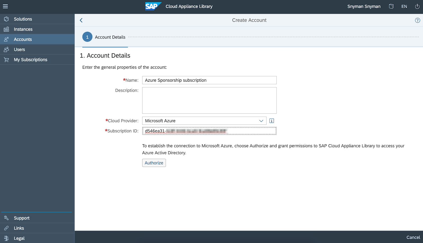
Task: Cancel the account creation
Action: tap(413, 237)
